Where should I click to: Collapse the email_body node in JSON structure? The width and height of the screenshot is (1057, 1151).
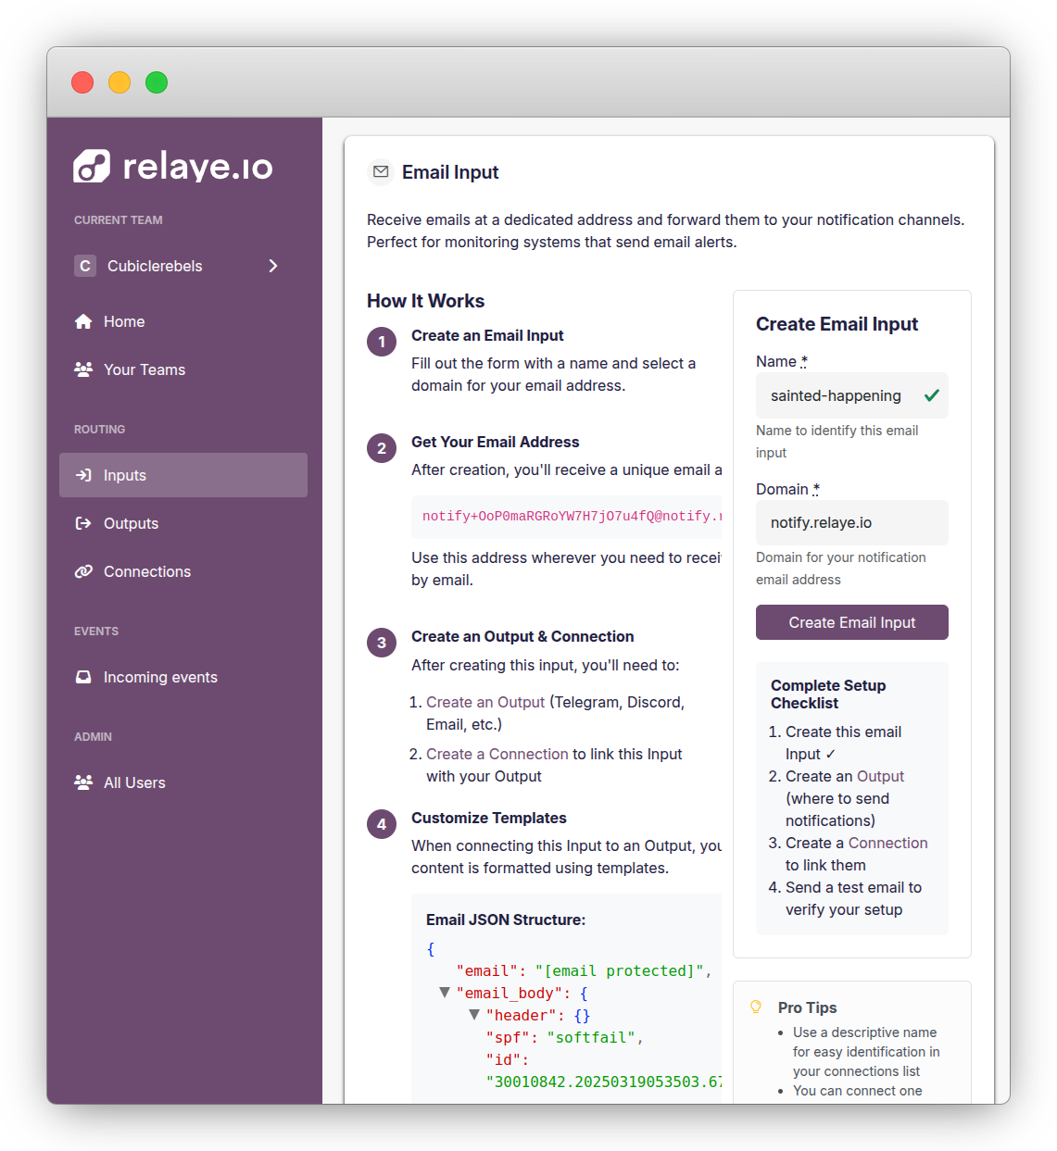point(444,992)
